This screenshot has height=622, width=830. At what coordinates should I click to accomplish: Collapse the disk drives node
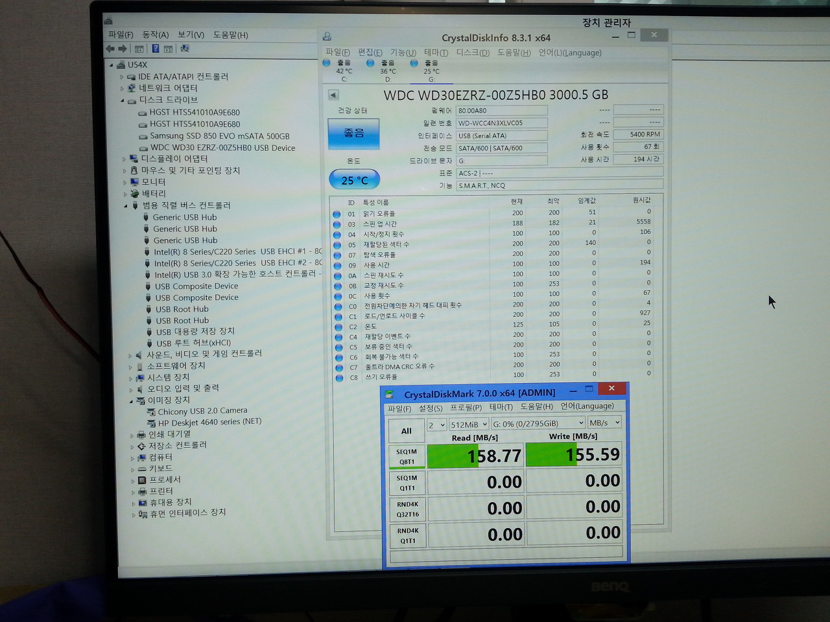pyautogui.click(x=122, y=100)
